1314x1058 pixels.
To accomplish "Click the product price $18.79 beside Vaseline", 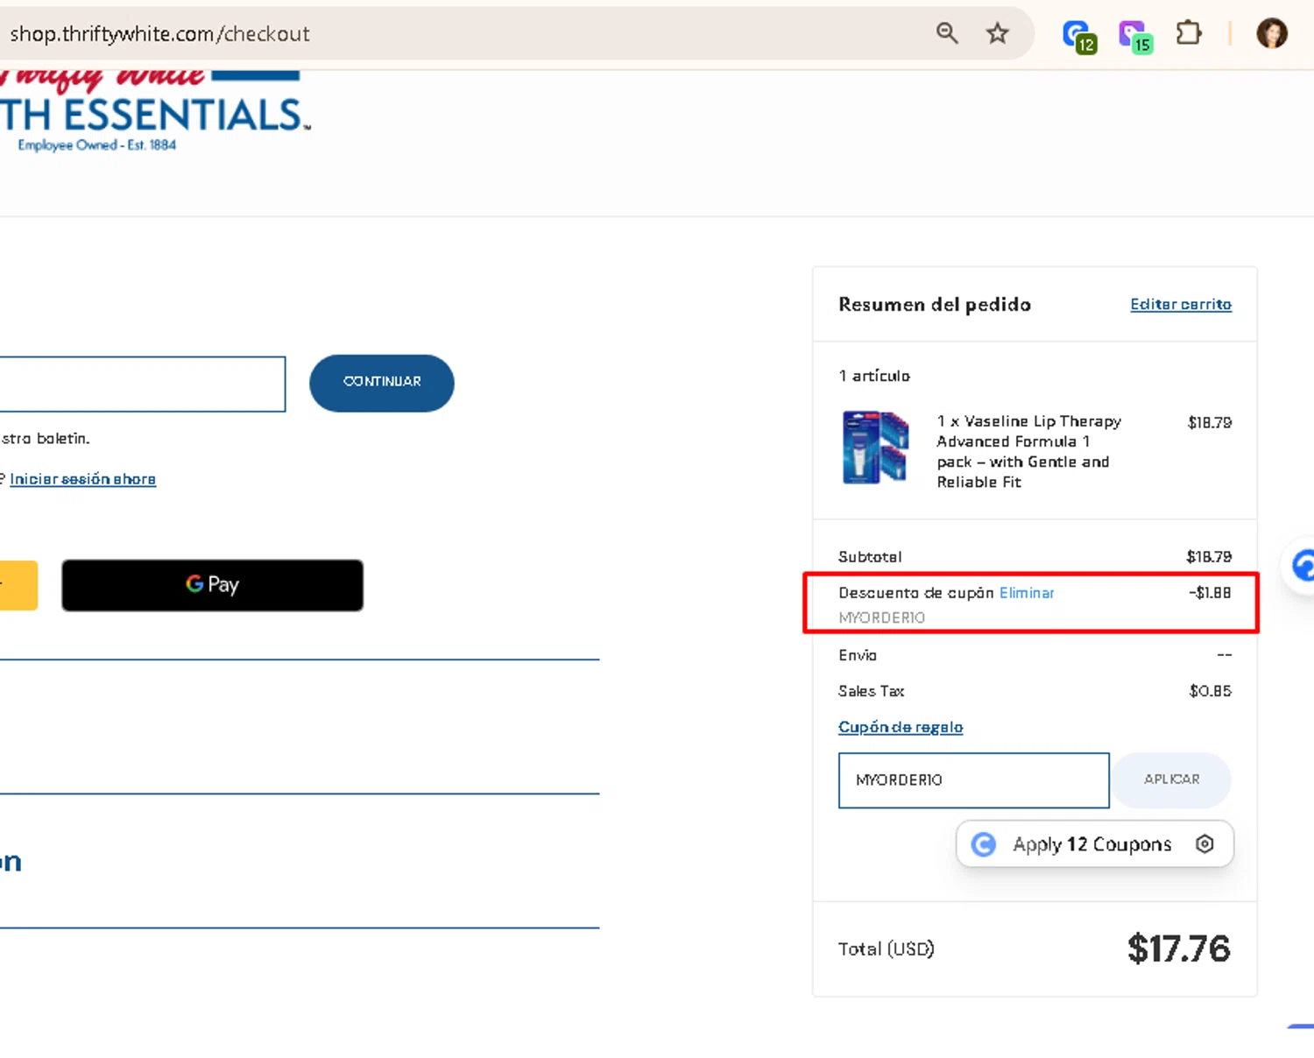I will point(1210,422).
